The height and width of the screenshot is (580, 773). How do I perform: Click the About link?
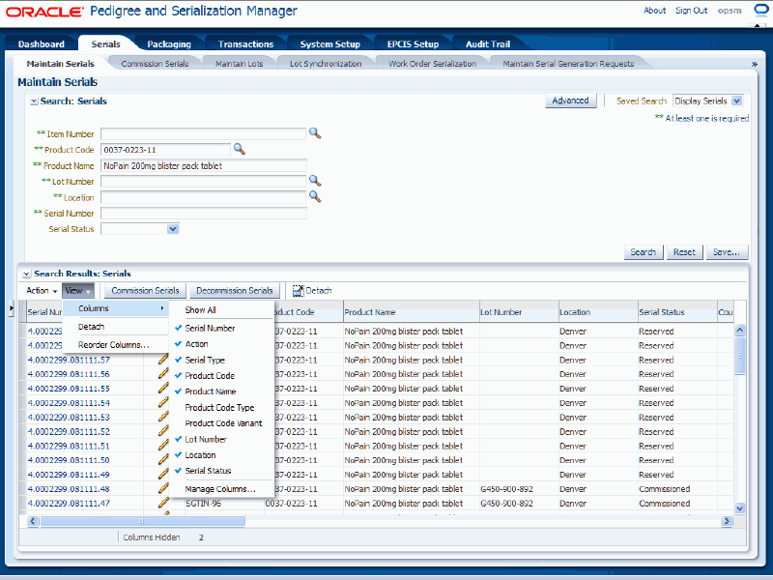(655, 11)
